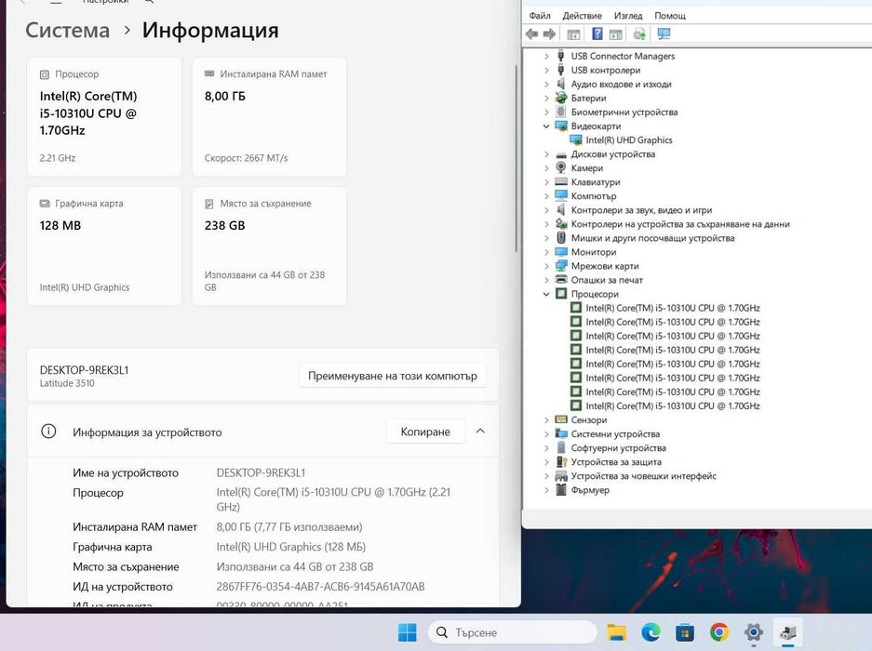This screenshot has height=651, width=872.
Task: Select Софтуерни устройства category
Action: click(619, 448)
